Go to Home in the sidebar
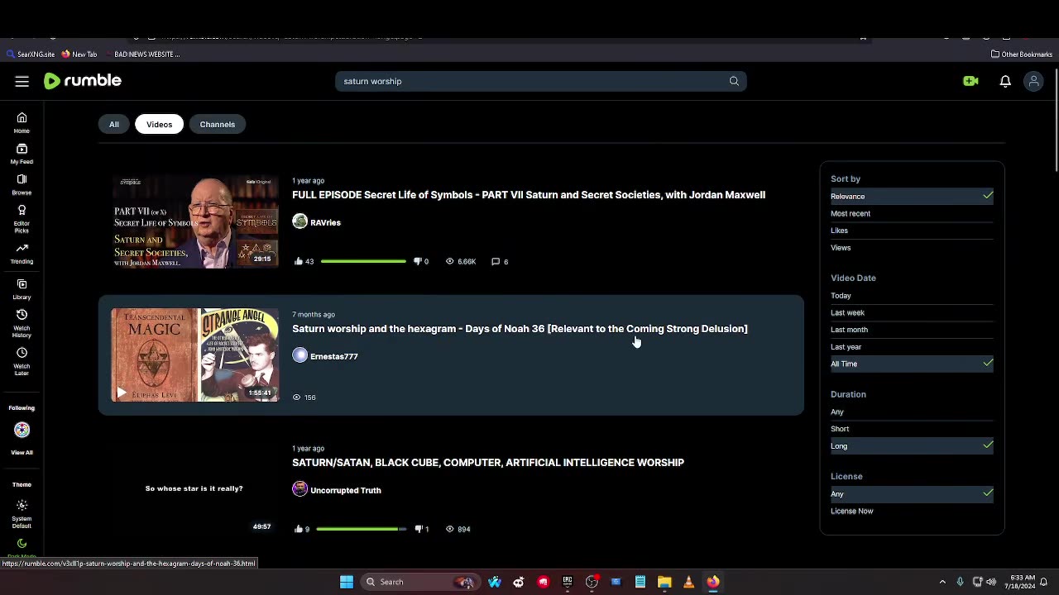This screenshot has height=595, width=1059. pos(22,122)
